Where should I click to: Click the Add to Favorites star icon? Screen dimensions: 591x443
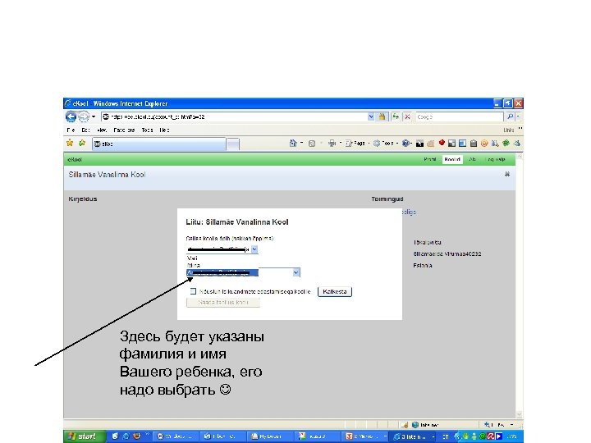click(x=82, y=143)
